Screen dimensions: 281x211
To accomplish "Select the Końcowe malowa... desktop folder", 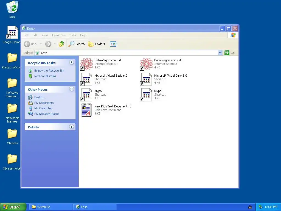I will click(12, 88).
